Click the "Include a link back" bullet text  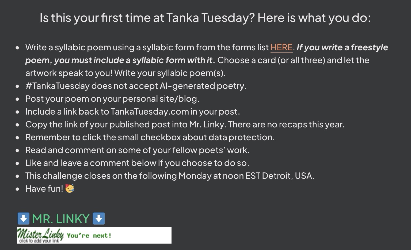point(132,112)
